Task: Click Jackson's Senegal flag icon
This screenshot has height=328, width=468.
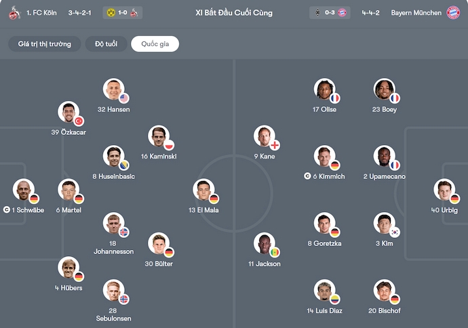Action: coord(274,252)
